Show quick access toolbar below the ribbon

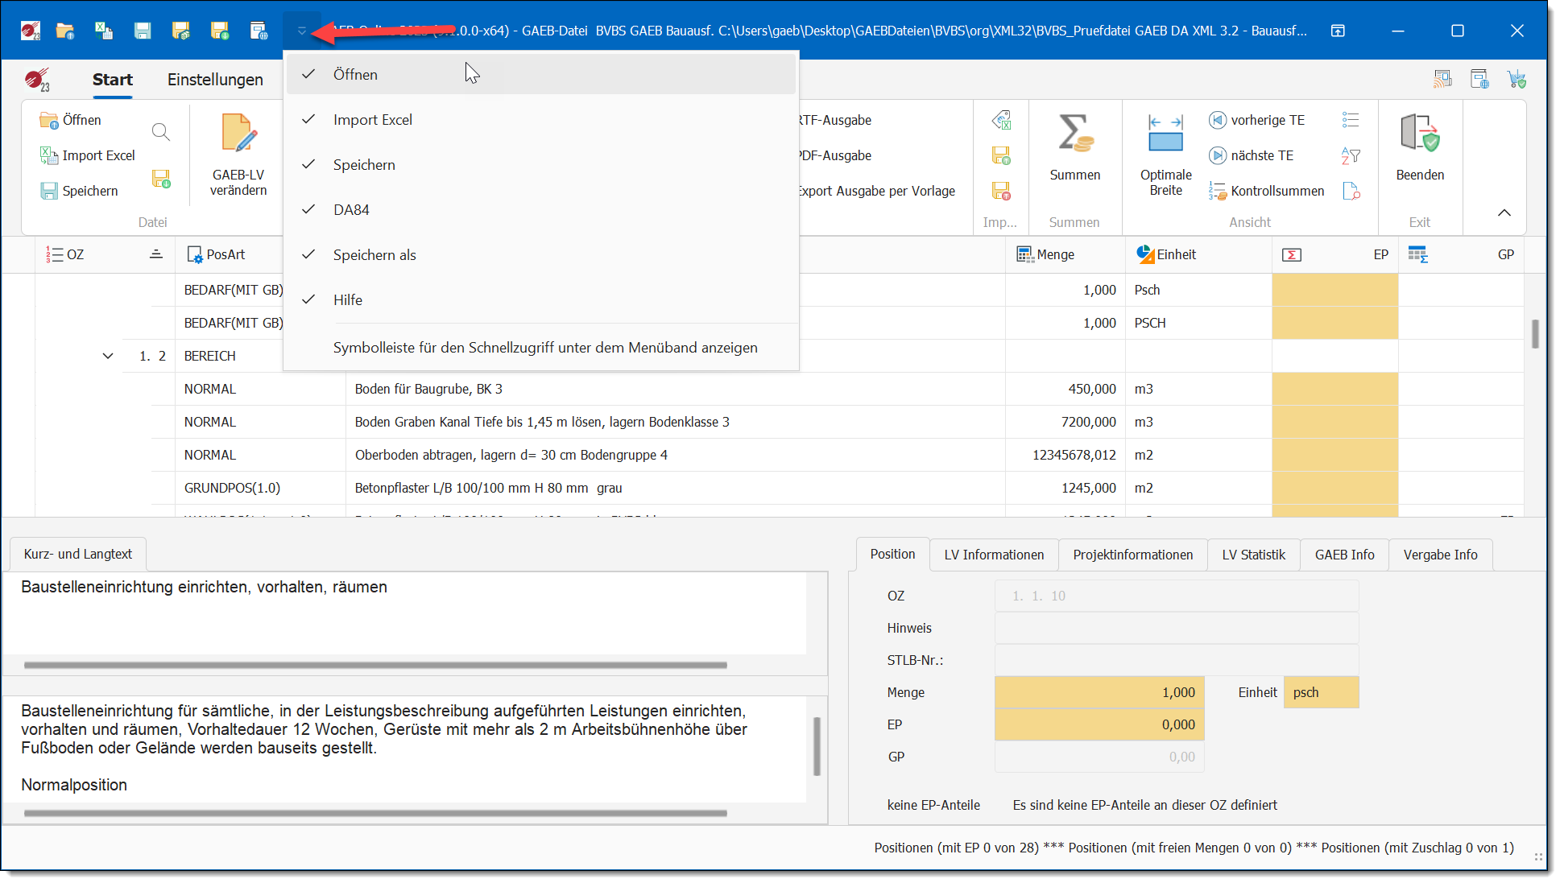(545, 348)
